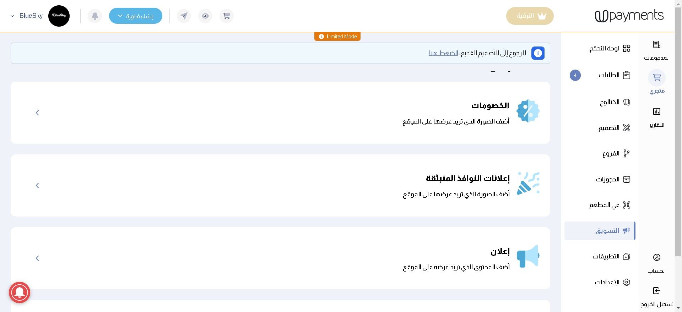Select التسويق marketing menu item
The width and height of the screenshot is (682, 312).
click(x=600, y=231)
